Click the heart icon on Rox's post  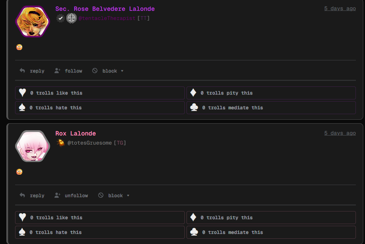tap(22, 217)
